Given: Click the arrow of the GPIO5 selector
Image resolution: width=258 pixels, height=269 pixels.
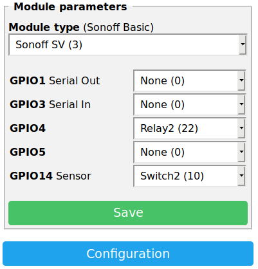Looking at the screenshot, I should pyautogui.click(x=241, y=152).
